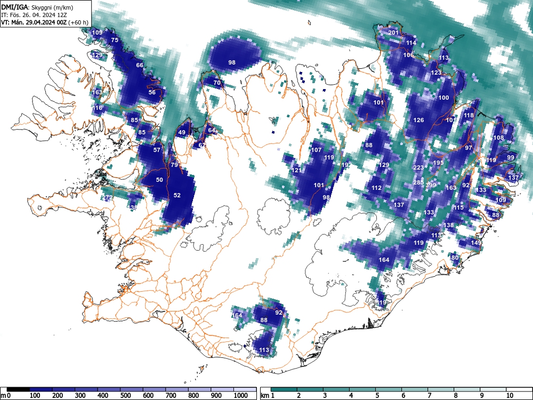Click the '10' label in the km legend
The image size is (533, 400).
pos(509,396)
